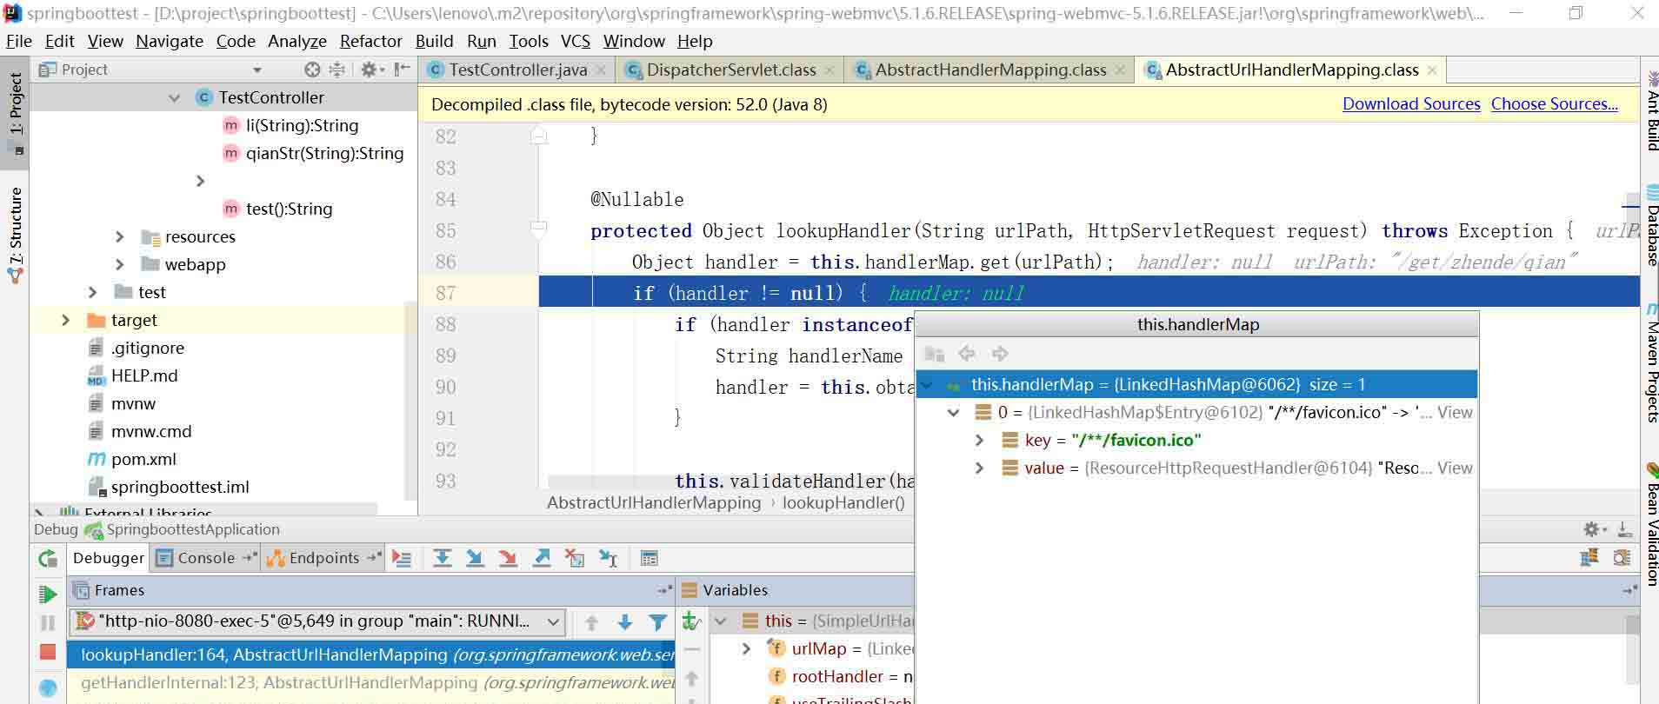The width and height of the screenshot is (1659, 704).
Task: Click the Step Out icon
Action: click(x=541, y=558)
